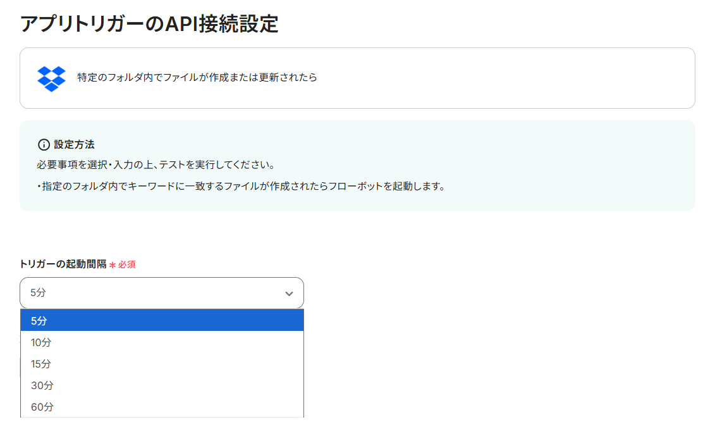Click the selected 5分 value in the field
The height and width of the screenshot is (422, 715).
(x=39, y=294)
